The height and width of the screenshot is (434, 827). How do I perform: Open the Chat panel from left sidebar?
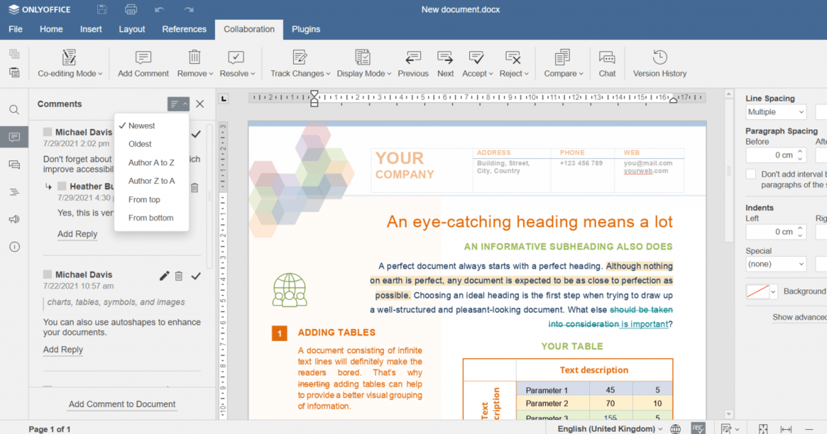click(x=14, y=164)
